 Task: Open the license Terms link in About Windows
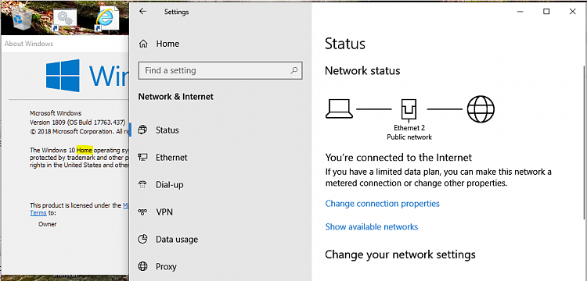tap(38, 213)
